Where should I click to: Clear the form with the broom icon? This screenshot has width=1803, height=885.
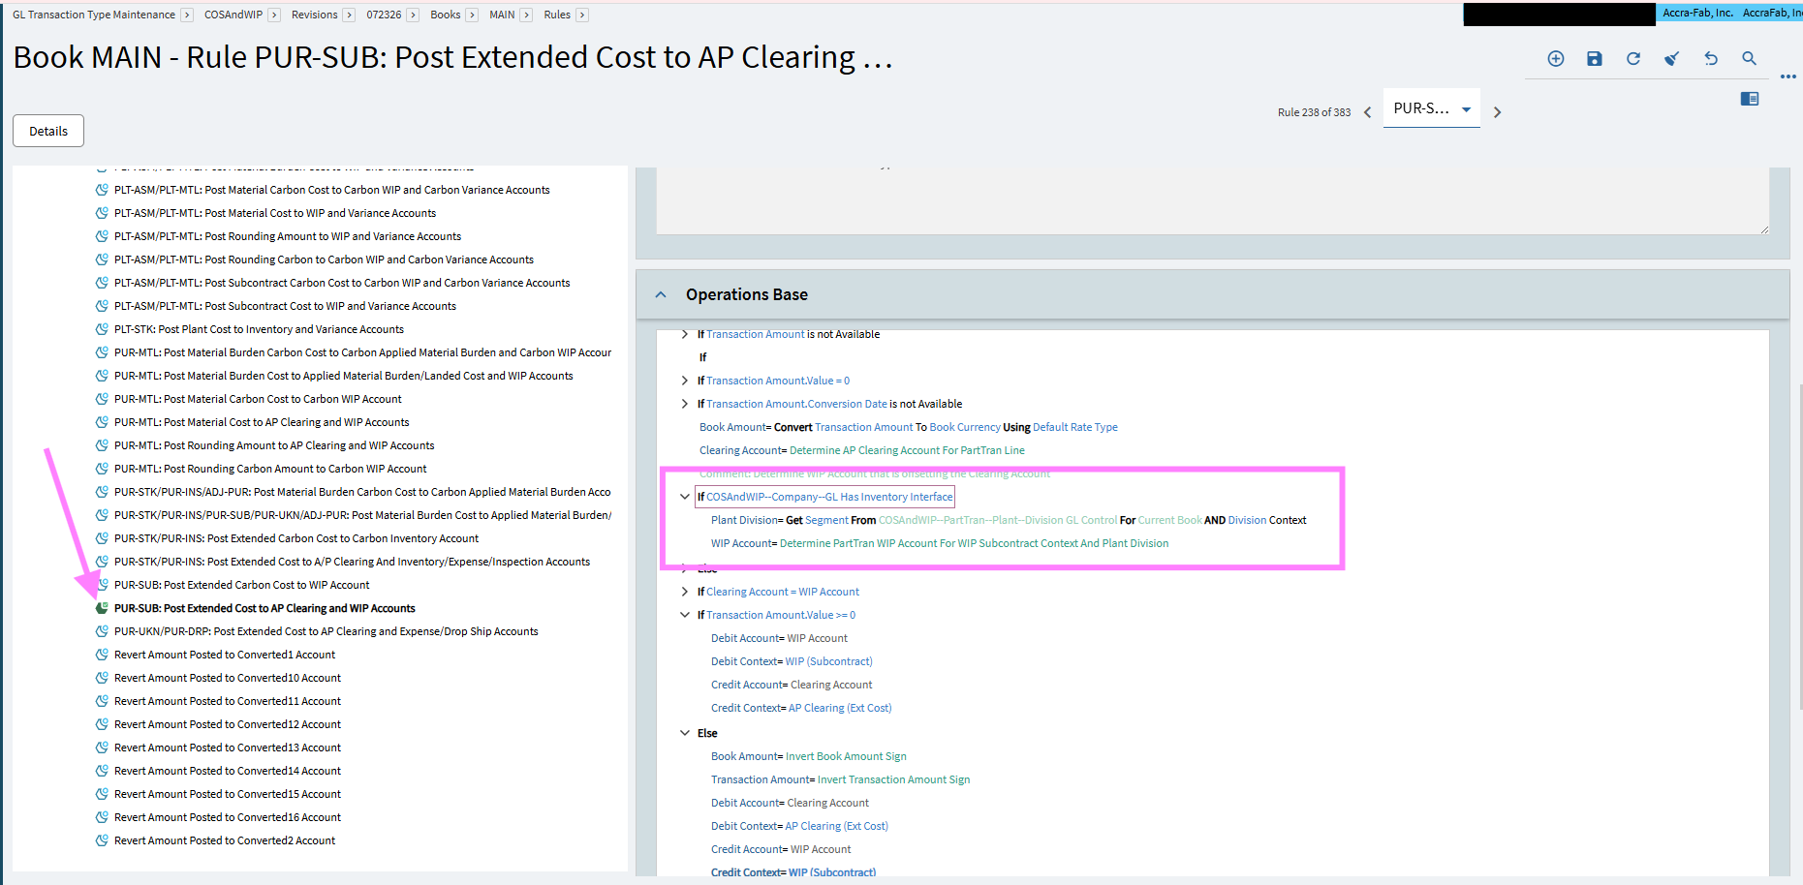(x=1672, y=59)
